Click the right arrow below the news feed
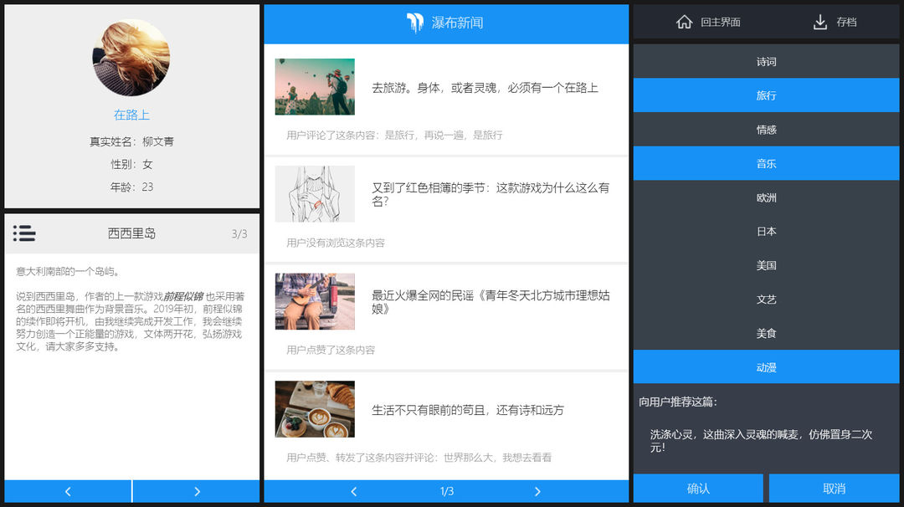This screenshot has width=904, height=507. point(538,491)
